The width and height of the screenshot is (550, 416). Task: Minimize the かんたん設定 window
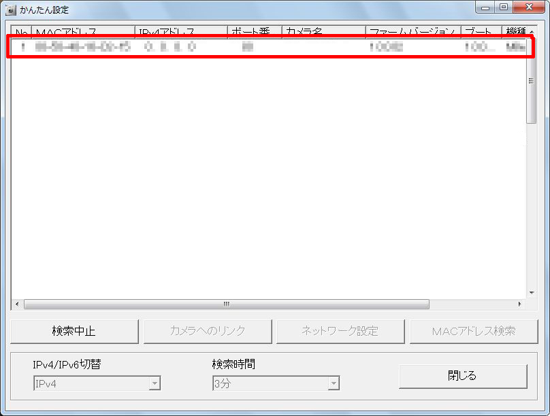coord(485,8)
